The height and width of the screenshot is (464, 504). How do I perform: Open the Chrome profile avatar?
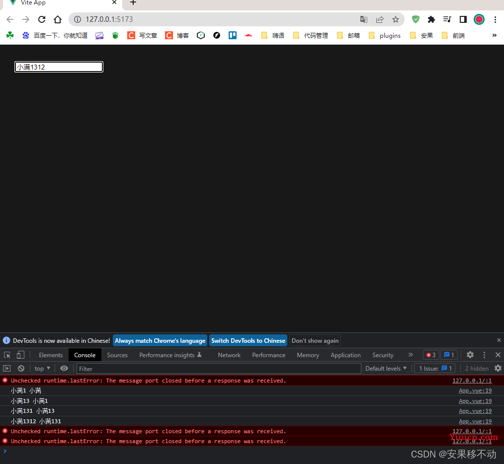(x=479, y=19)
